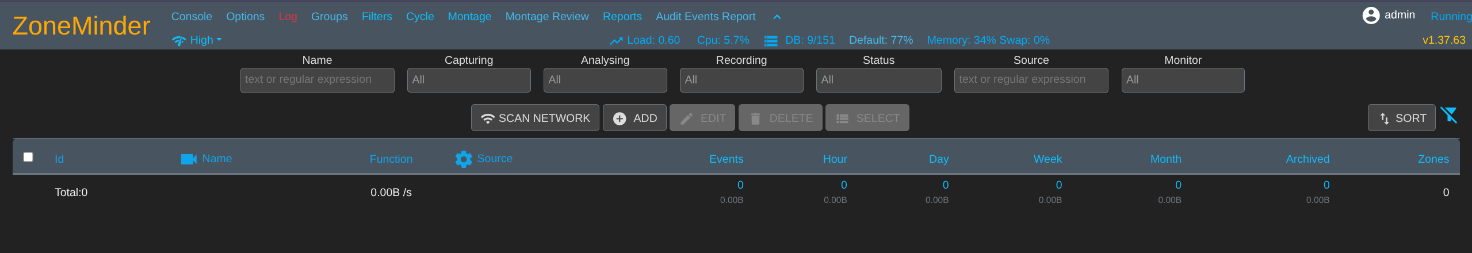The image size is (1472, 253).
Task: Go to the Montage Review menu
Action: tap(546, 17)
